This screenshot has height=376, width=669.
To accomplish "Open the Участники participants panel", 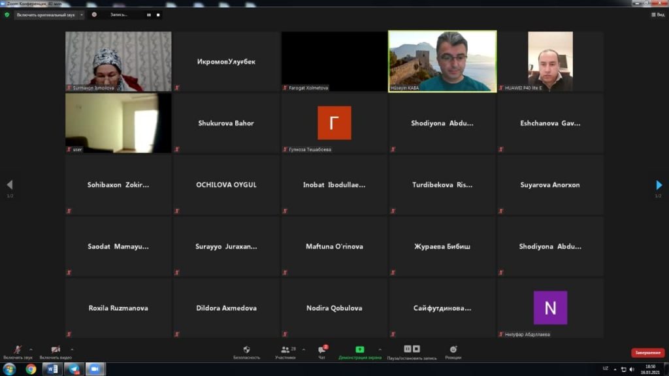I will pos(285,351).
